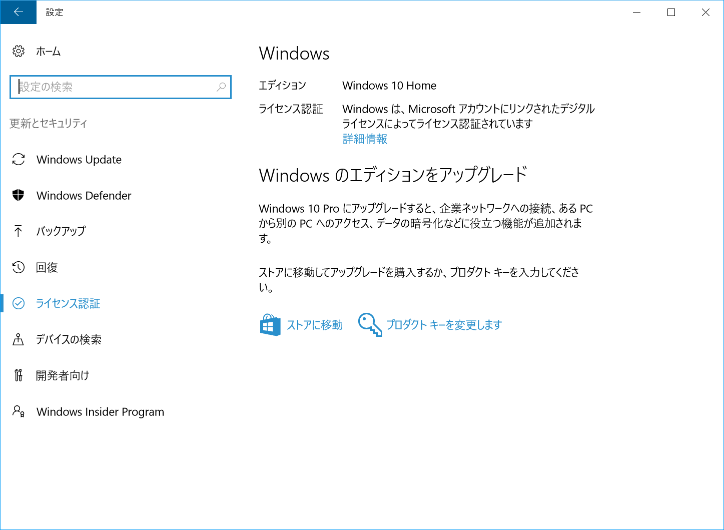Click the Windows Defender shield icon

(x=19, y=196)
